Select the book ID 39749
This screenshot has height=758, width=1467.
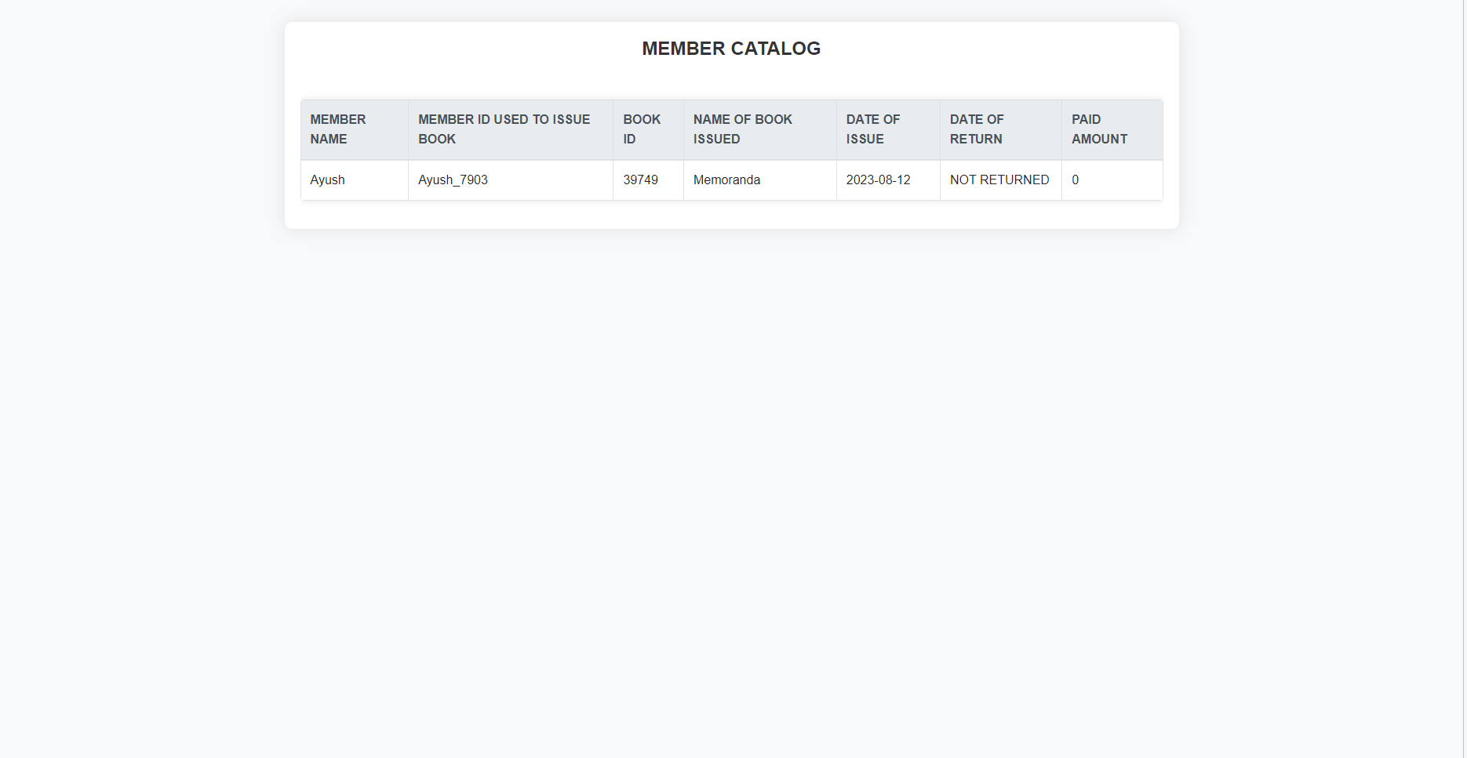(x=639, y=180)
